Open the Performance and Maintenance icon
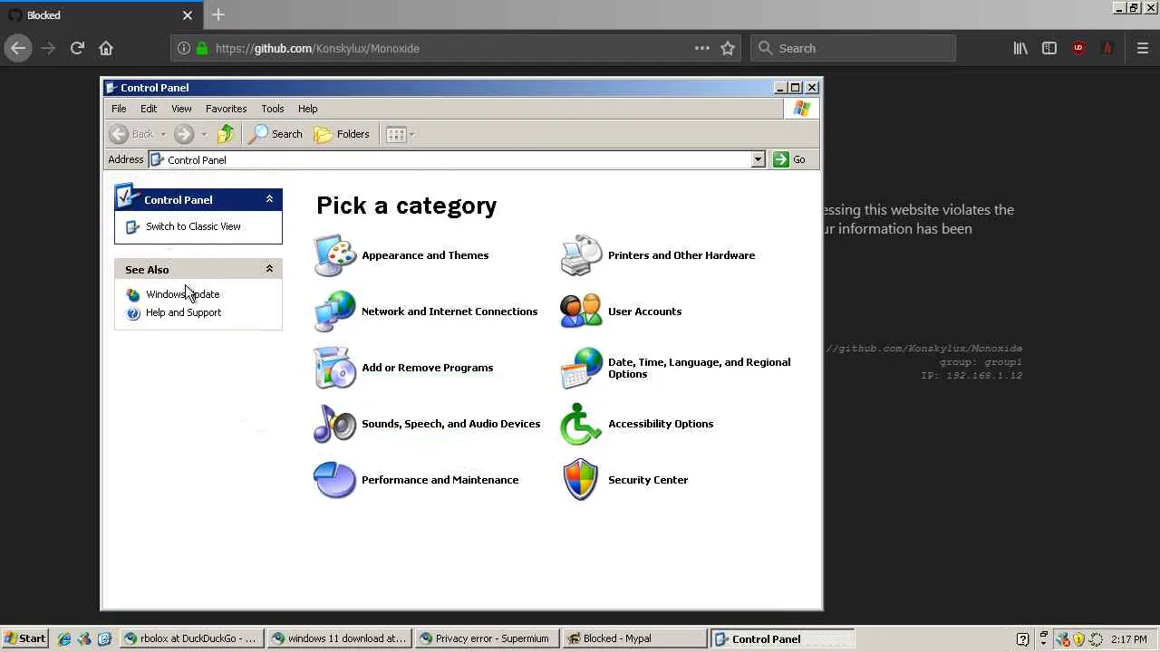1160x652 pixels. (x=334, y=480)
